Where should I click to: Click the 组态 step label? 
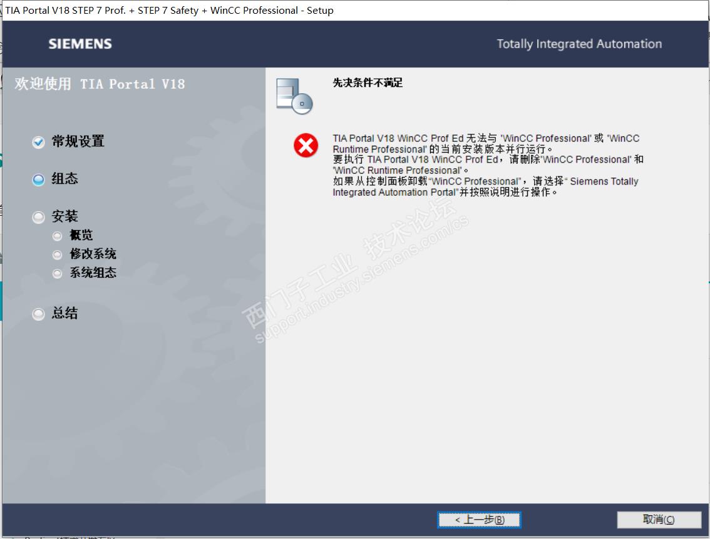tap(64, 179)
